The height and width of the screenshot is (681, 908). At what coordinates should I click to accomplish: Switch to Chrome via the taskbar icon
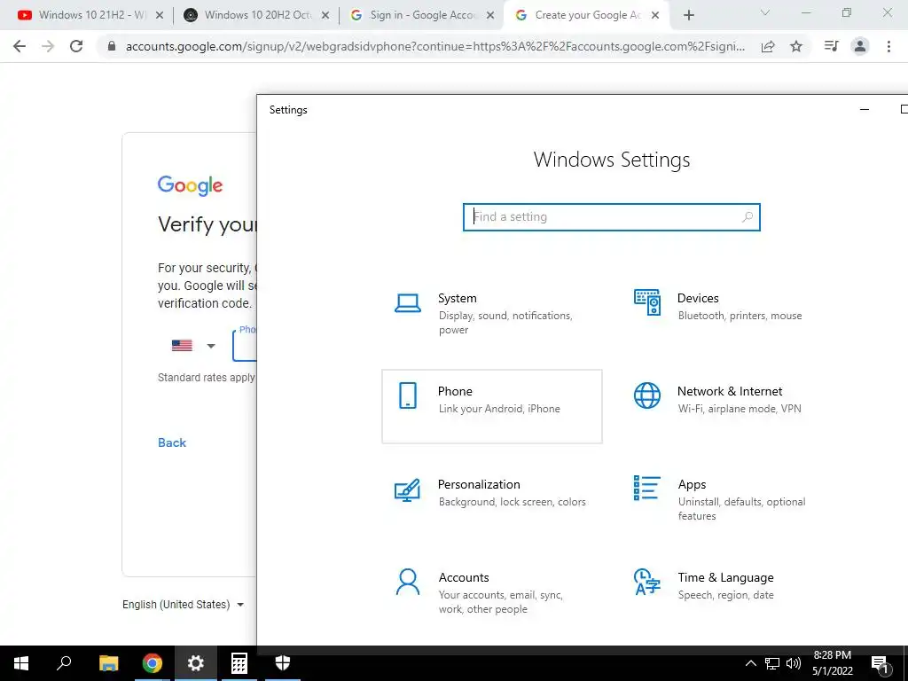(153, 663)
